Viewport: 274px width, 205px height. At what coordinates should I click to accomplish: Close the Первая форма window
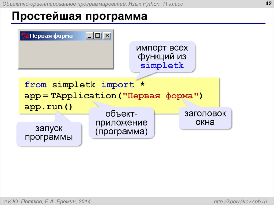107,36
